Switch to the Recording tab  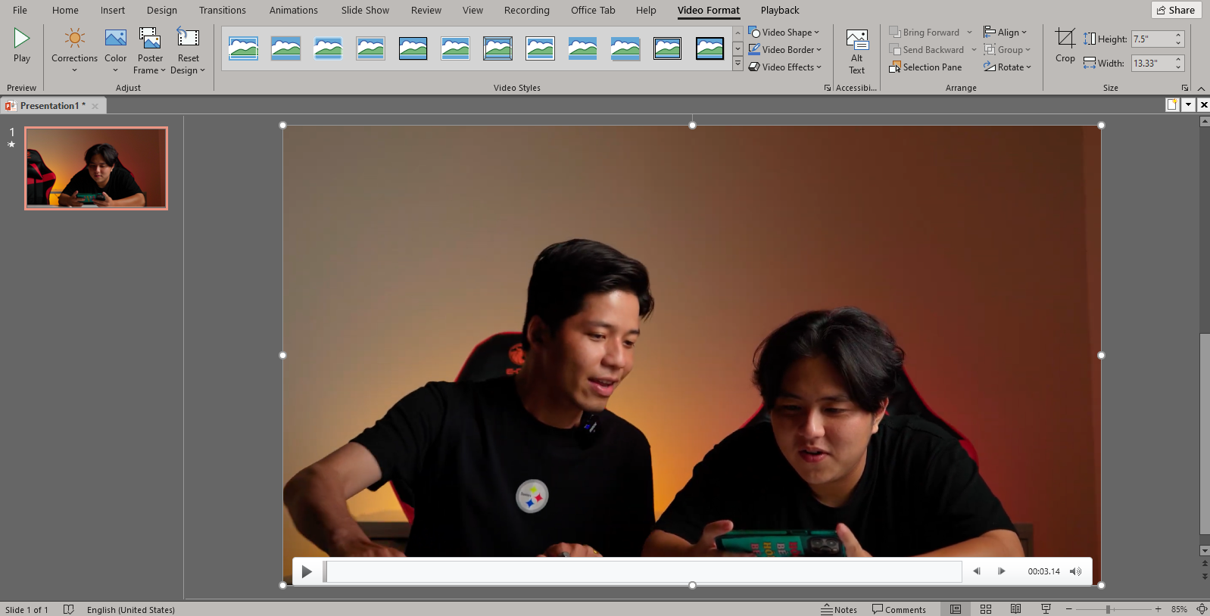(x=527, y=11)
